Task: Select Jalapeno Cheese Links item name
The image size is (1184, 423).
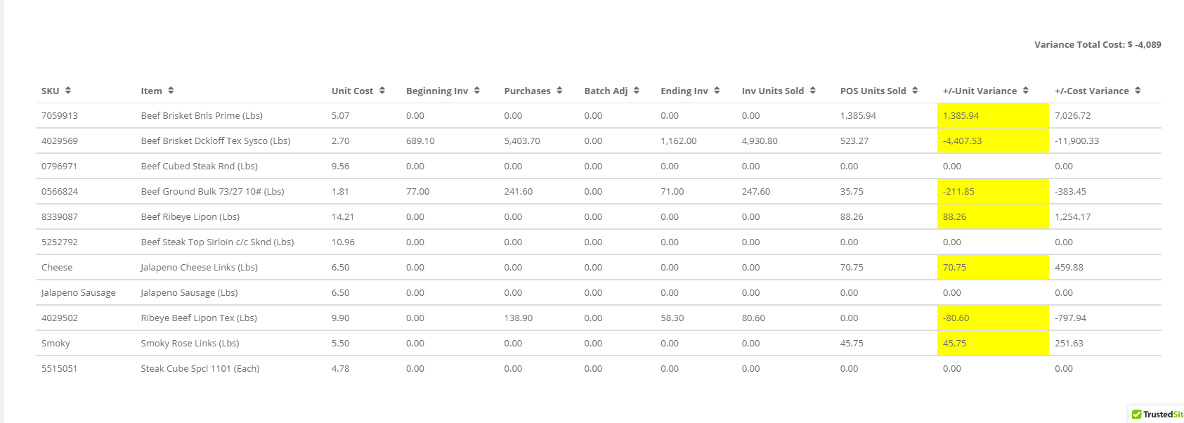Action: [x=200, y=268]
